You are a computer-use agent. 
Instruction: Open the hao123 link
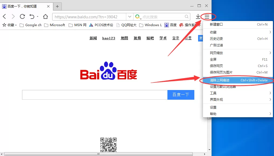[109, 38]
